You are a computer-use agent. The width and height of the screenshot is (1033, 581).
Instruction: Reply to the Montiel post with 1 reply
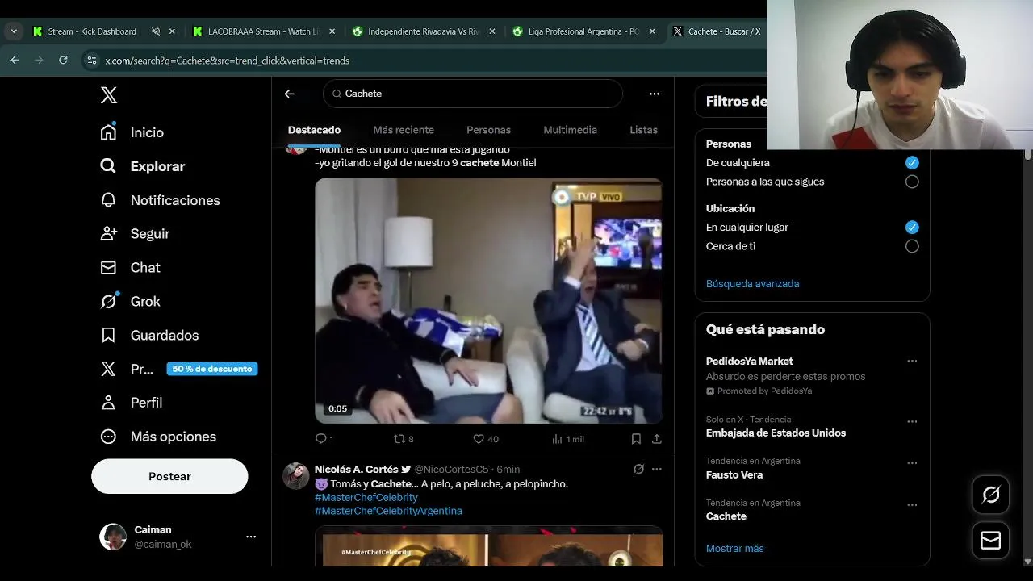click(x=324, y=439)
